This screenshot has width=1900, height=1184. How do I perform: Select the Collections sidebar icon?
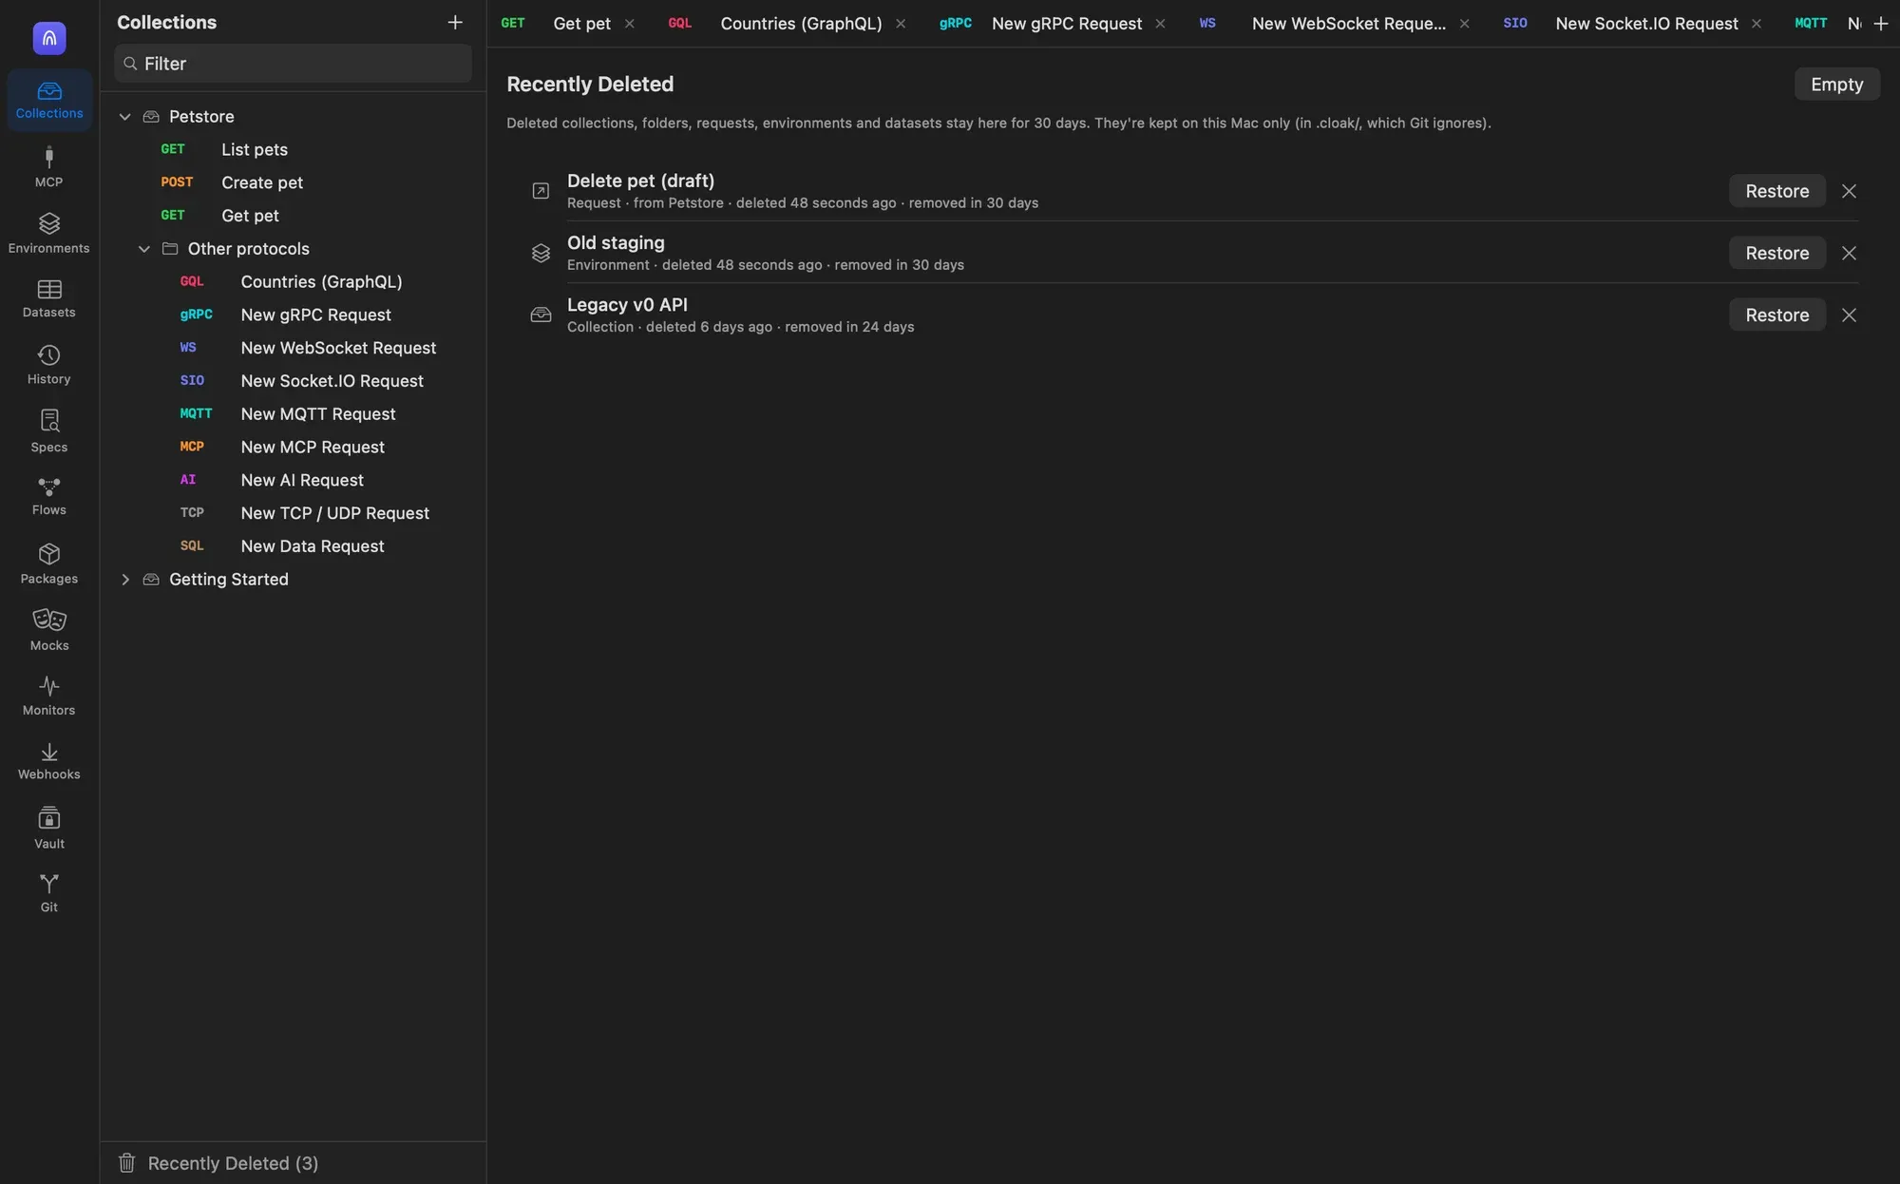coord(48,100)
